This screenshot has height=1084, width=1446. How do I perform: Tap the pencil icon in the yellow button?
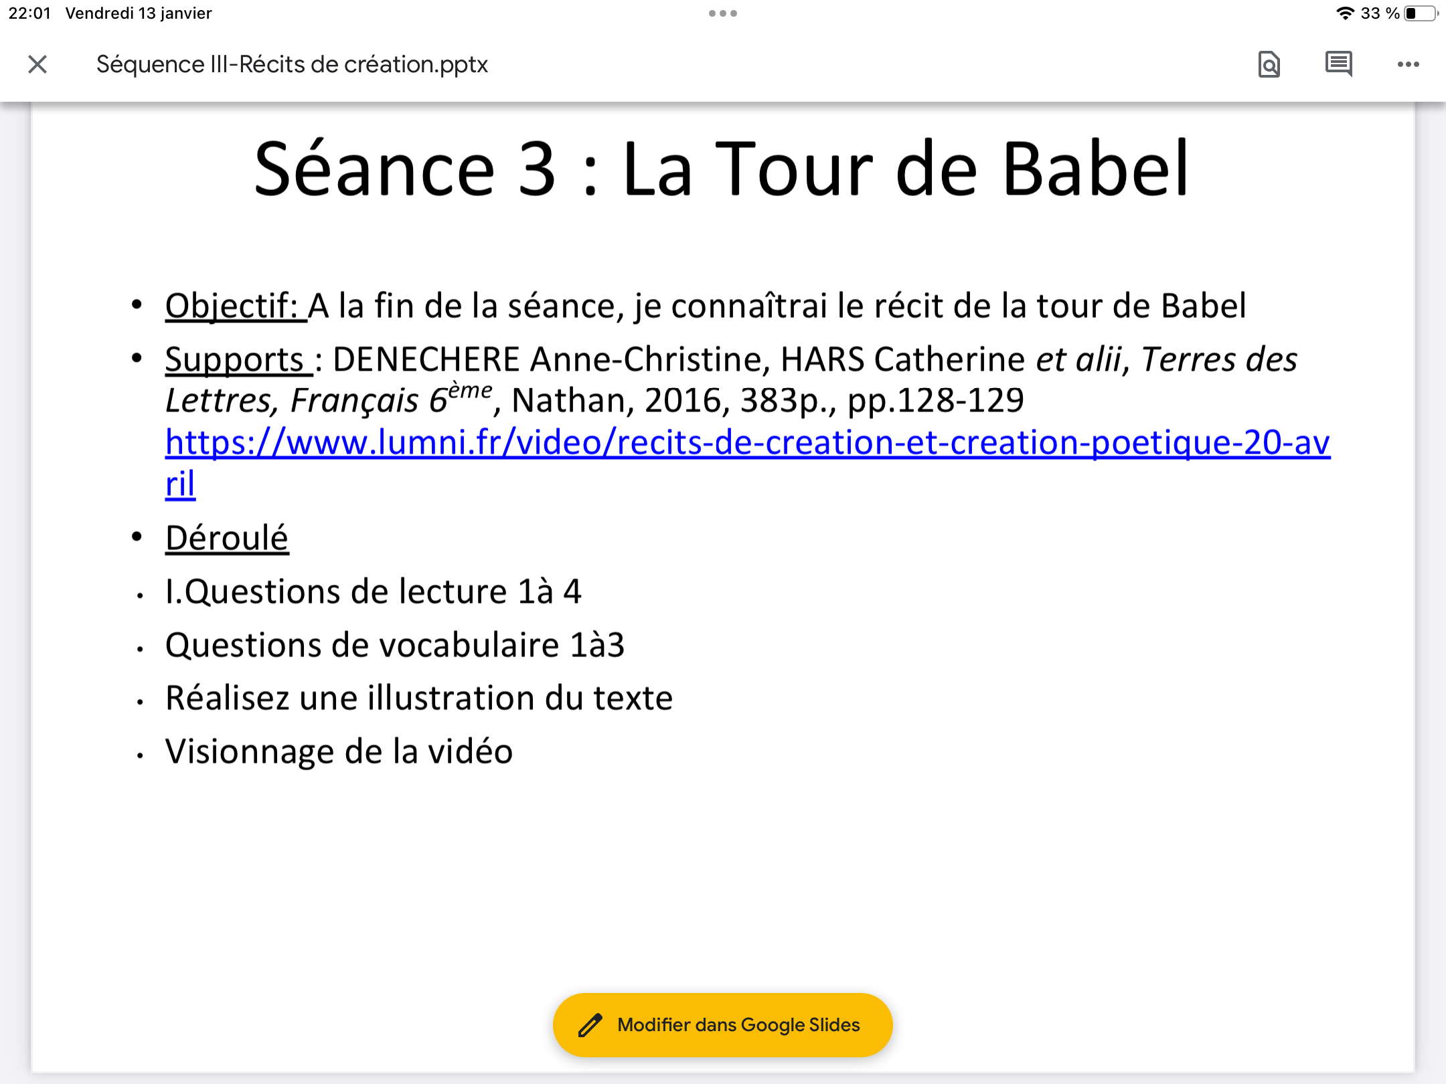(590, 1025)
